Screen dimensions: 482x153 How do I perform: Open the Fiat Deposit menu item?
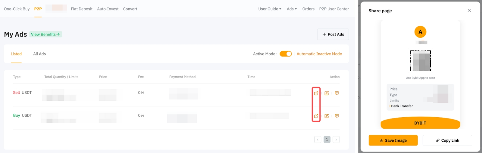point(82,9)
